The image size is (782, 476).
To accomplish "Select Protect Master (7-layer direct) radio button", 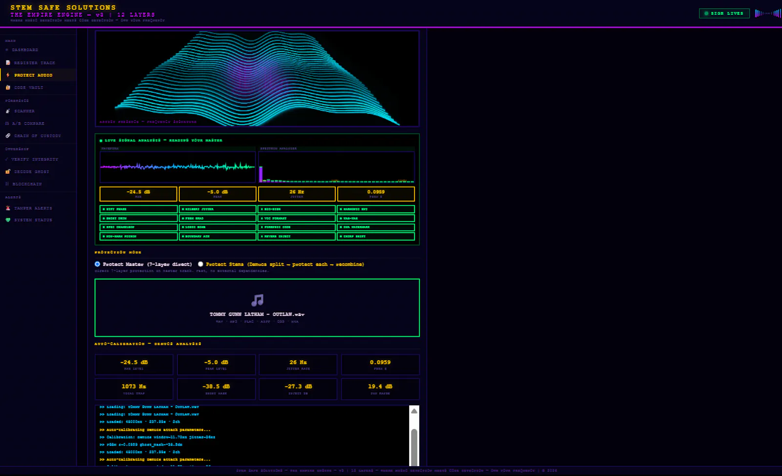I will 97,264.
